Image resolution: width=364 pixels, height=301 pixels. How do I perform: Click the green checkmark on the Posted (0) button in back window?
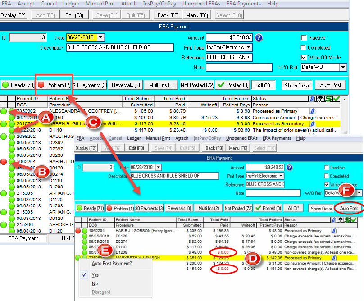tap(221, 85)
